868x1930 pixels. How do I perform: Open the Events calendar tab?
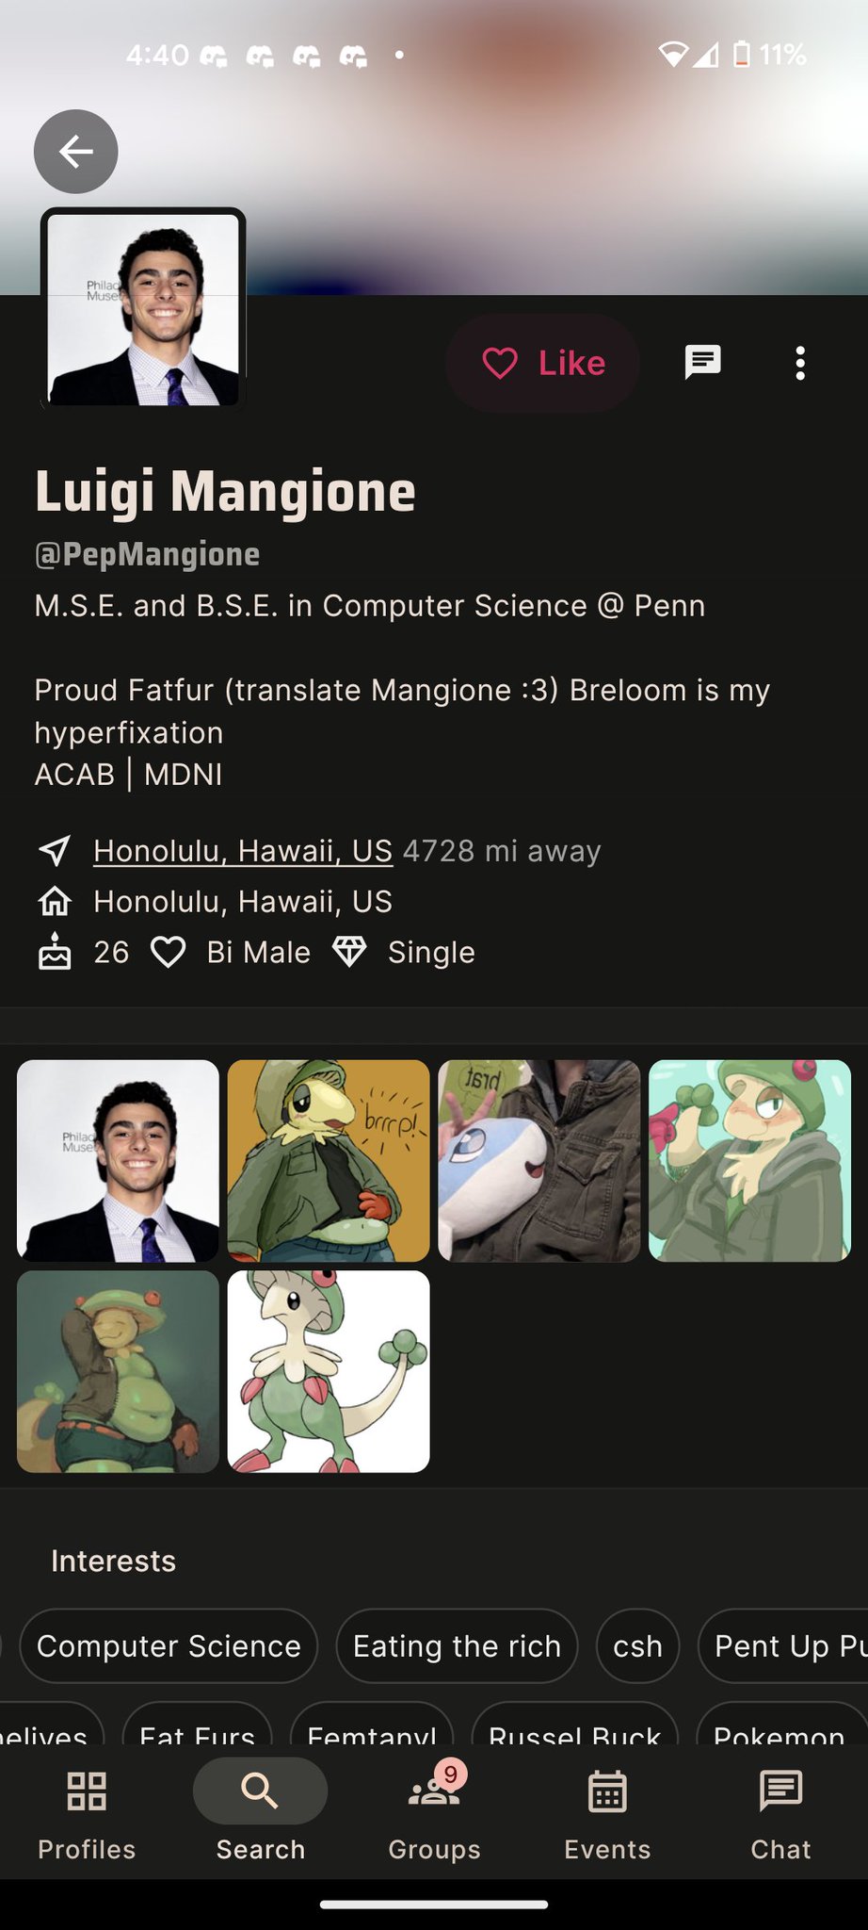click(x=607, y=1814)
